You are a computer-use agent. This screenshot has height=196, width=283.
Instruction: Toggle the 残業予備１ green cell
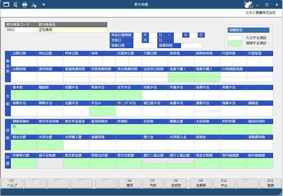[181, 77]
